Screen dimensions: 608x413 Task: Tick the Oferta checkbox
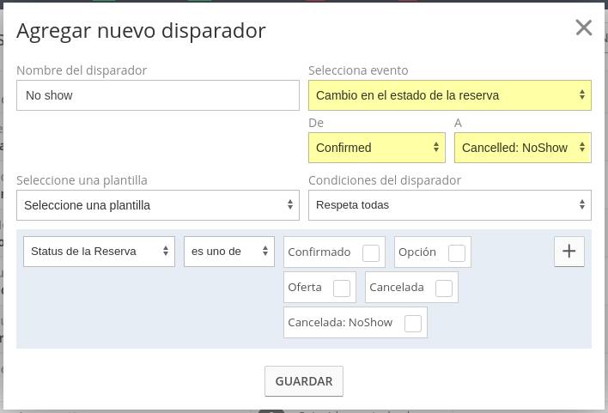(342, 288)
